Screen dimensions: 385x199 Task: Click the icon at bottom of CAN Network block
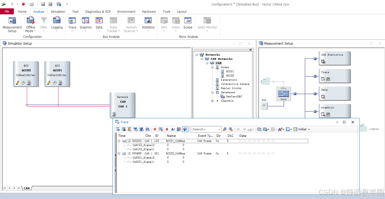pos(114,114)
